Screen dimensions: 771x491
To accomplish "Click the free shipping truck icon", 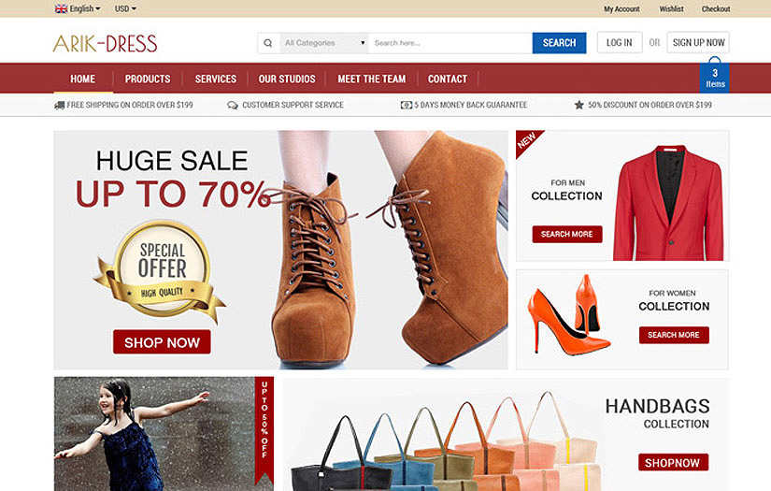I will click(x=60, y=105).
